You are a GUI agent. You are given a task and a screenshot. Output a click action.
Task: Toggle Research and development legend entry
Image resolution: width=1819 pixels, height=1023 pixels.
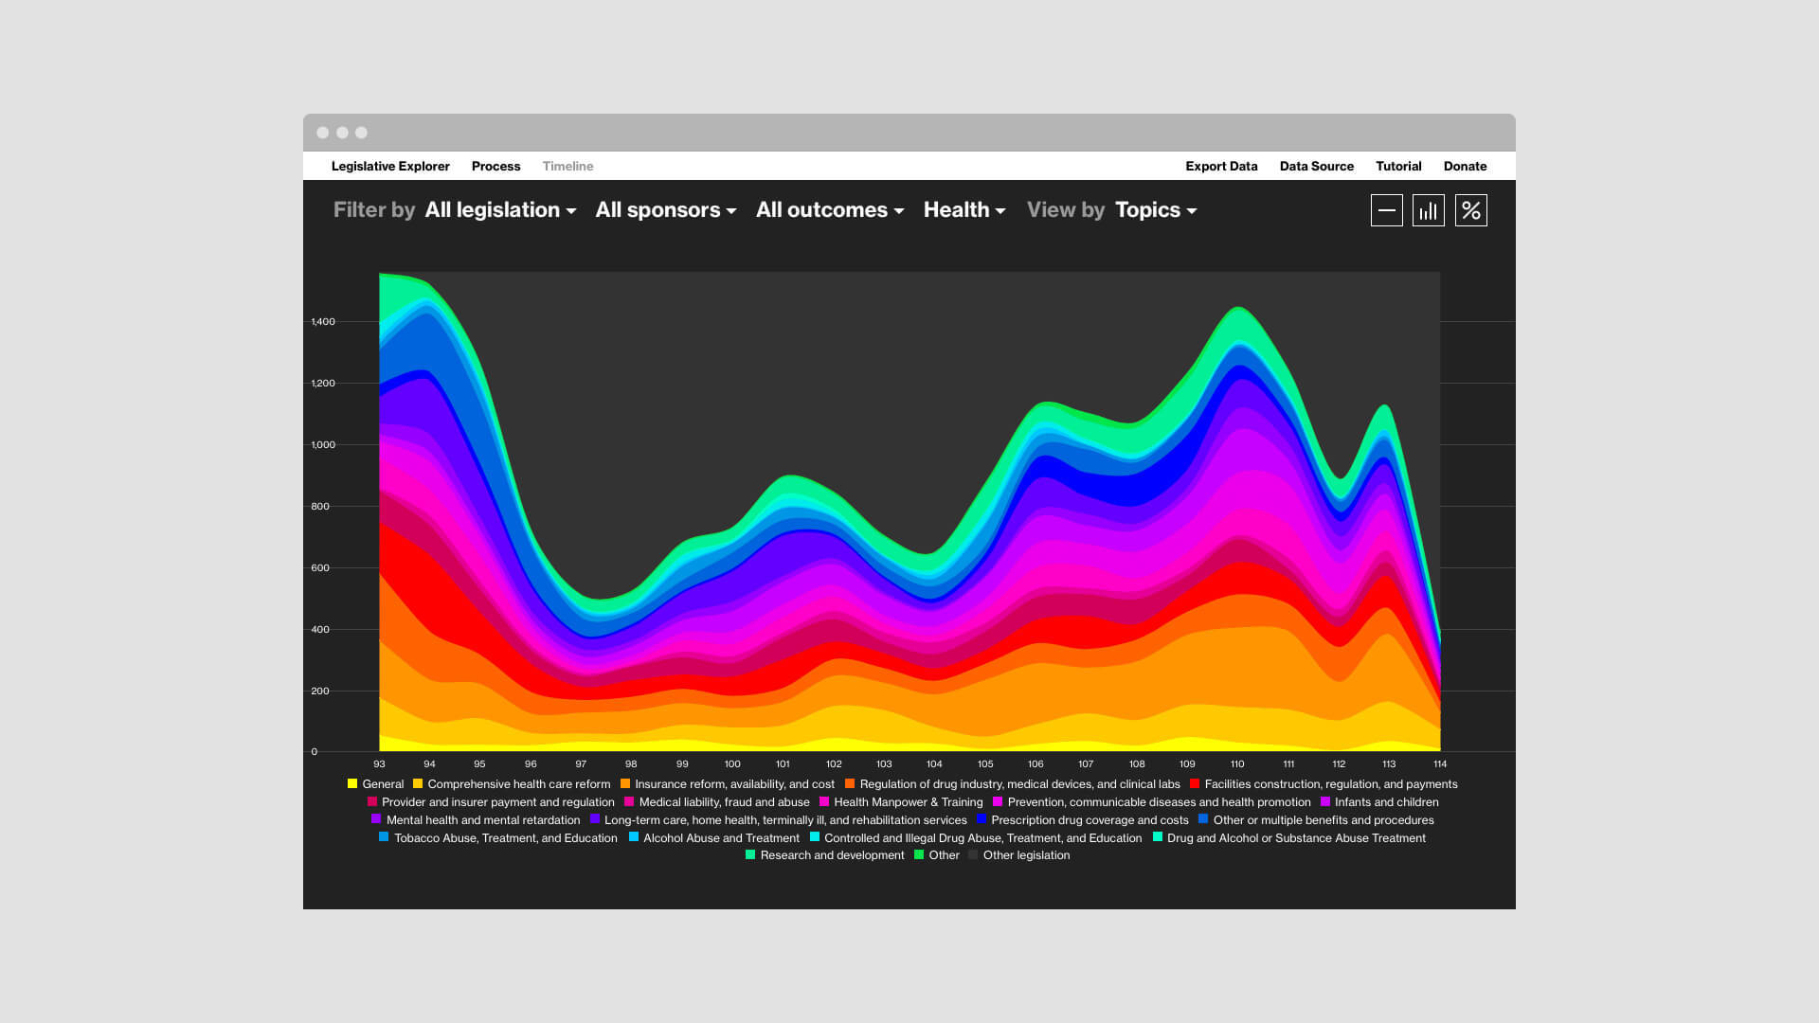click(825, 855)
